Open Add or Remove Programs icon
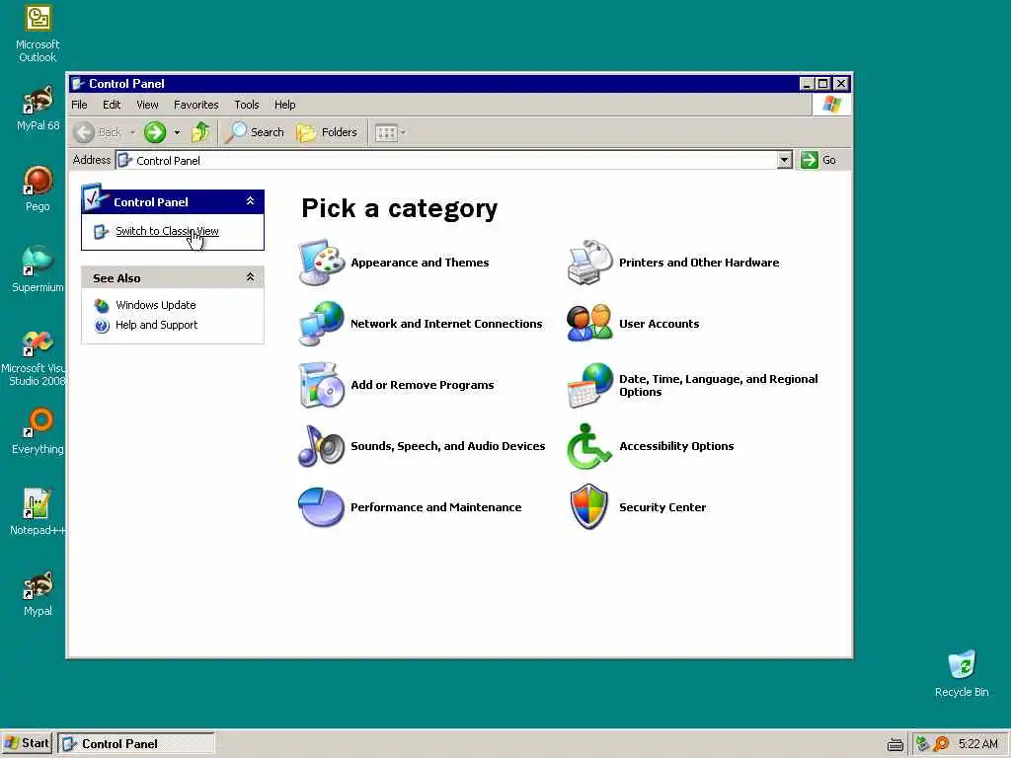1011x758 pixels. [x=321, y=385]
